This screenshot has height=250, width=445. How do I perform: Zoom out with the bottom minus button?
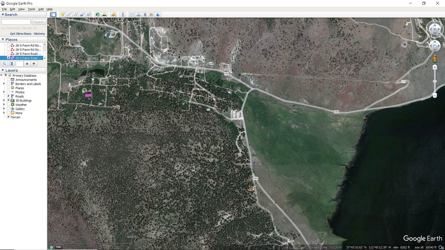pos(435,95)
